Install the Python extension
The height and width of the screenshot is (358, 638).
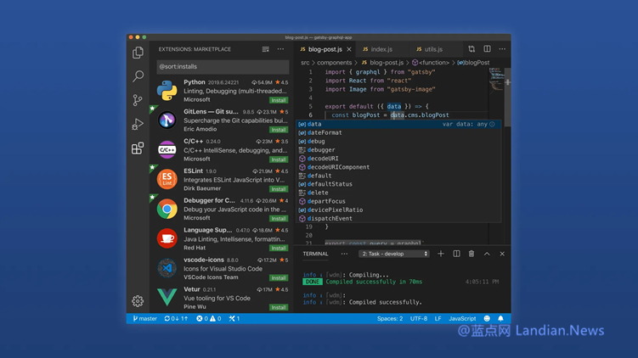coord(279,100)
